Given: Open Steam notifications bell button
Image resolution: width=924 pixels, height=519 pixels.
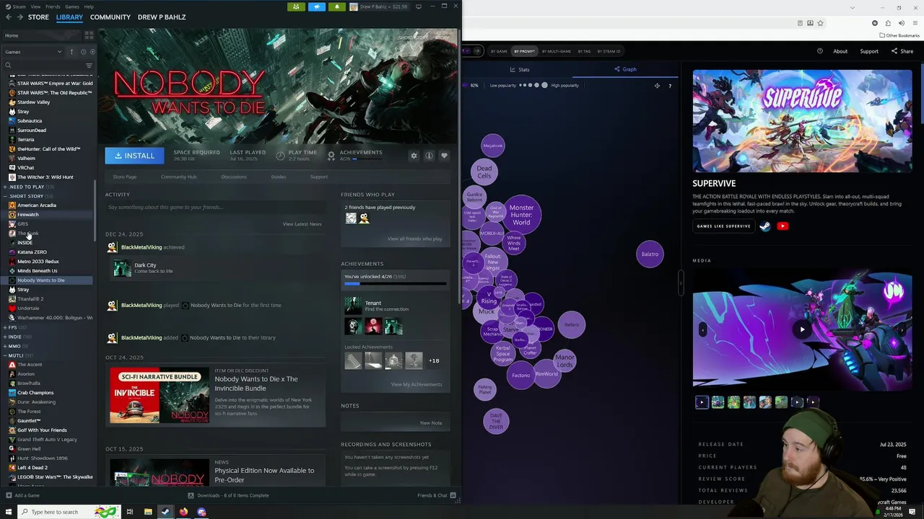Looking at the screenshot, I should (336, 6).
